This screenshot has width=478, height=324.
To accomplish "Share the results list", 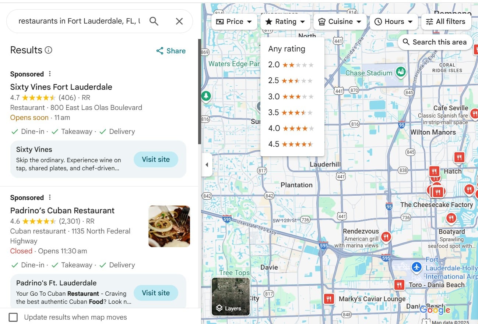I will (x=171, y=51).
